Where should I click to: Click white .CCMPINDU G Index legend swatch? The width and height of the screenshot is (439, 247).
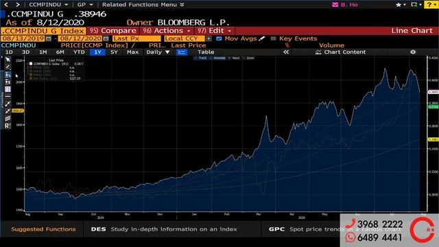coord(31,64)
